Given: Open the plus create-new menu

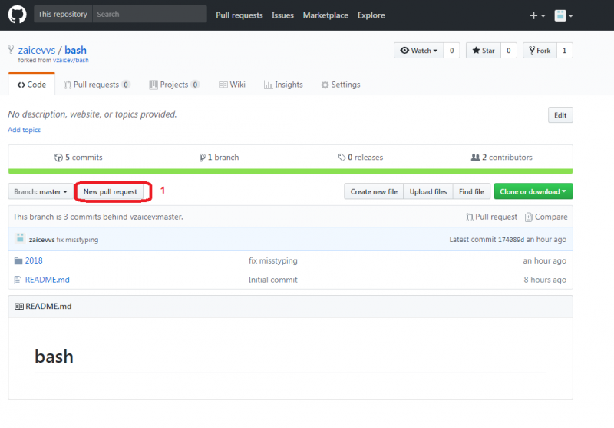Looking at the screenshot, I should tap(537, 15).
